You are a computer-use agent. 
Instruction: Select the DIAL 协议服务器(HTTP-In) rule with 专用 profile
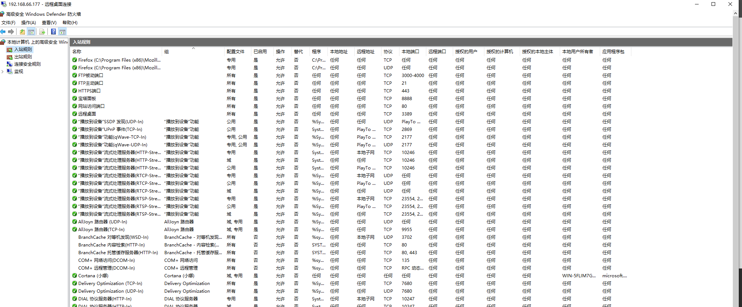coord(105,299)
